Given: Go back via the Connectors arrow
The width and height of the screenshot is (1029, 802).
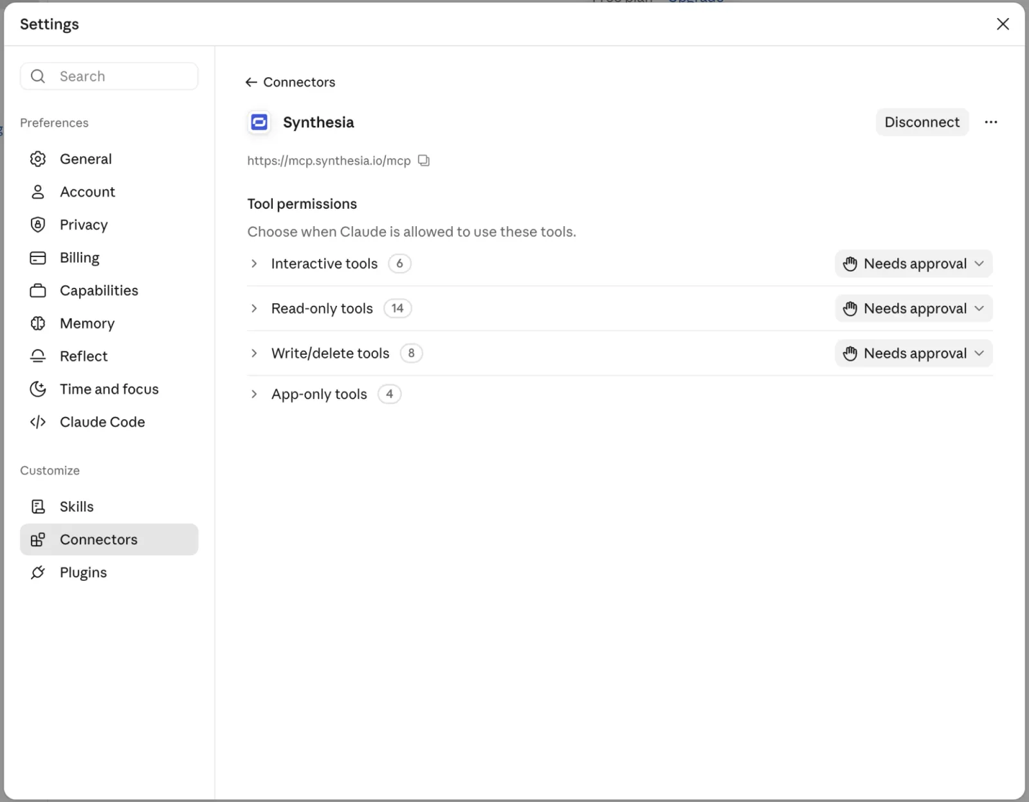Looking at the screenshot, I should [x=251, y=82].
